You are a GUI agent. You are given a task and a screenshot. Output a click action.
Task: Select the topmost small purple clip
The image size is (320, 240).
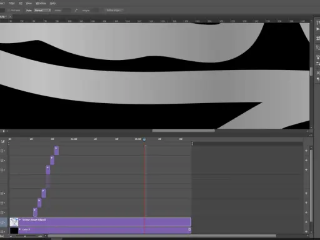(x=56, y=151)
